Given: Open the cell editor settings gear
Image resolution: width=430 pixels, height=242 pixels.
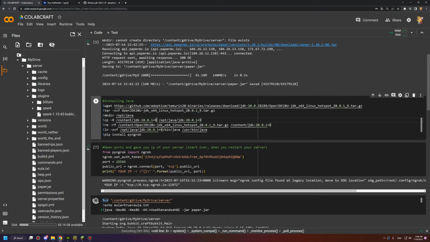Looking at the screenshot, I should [x=400, y=95].
